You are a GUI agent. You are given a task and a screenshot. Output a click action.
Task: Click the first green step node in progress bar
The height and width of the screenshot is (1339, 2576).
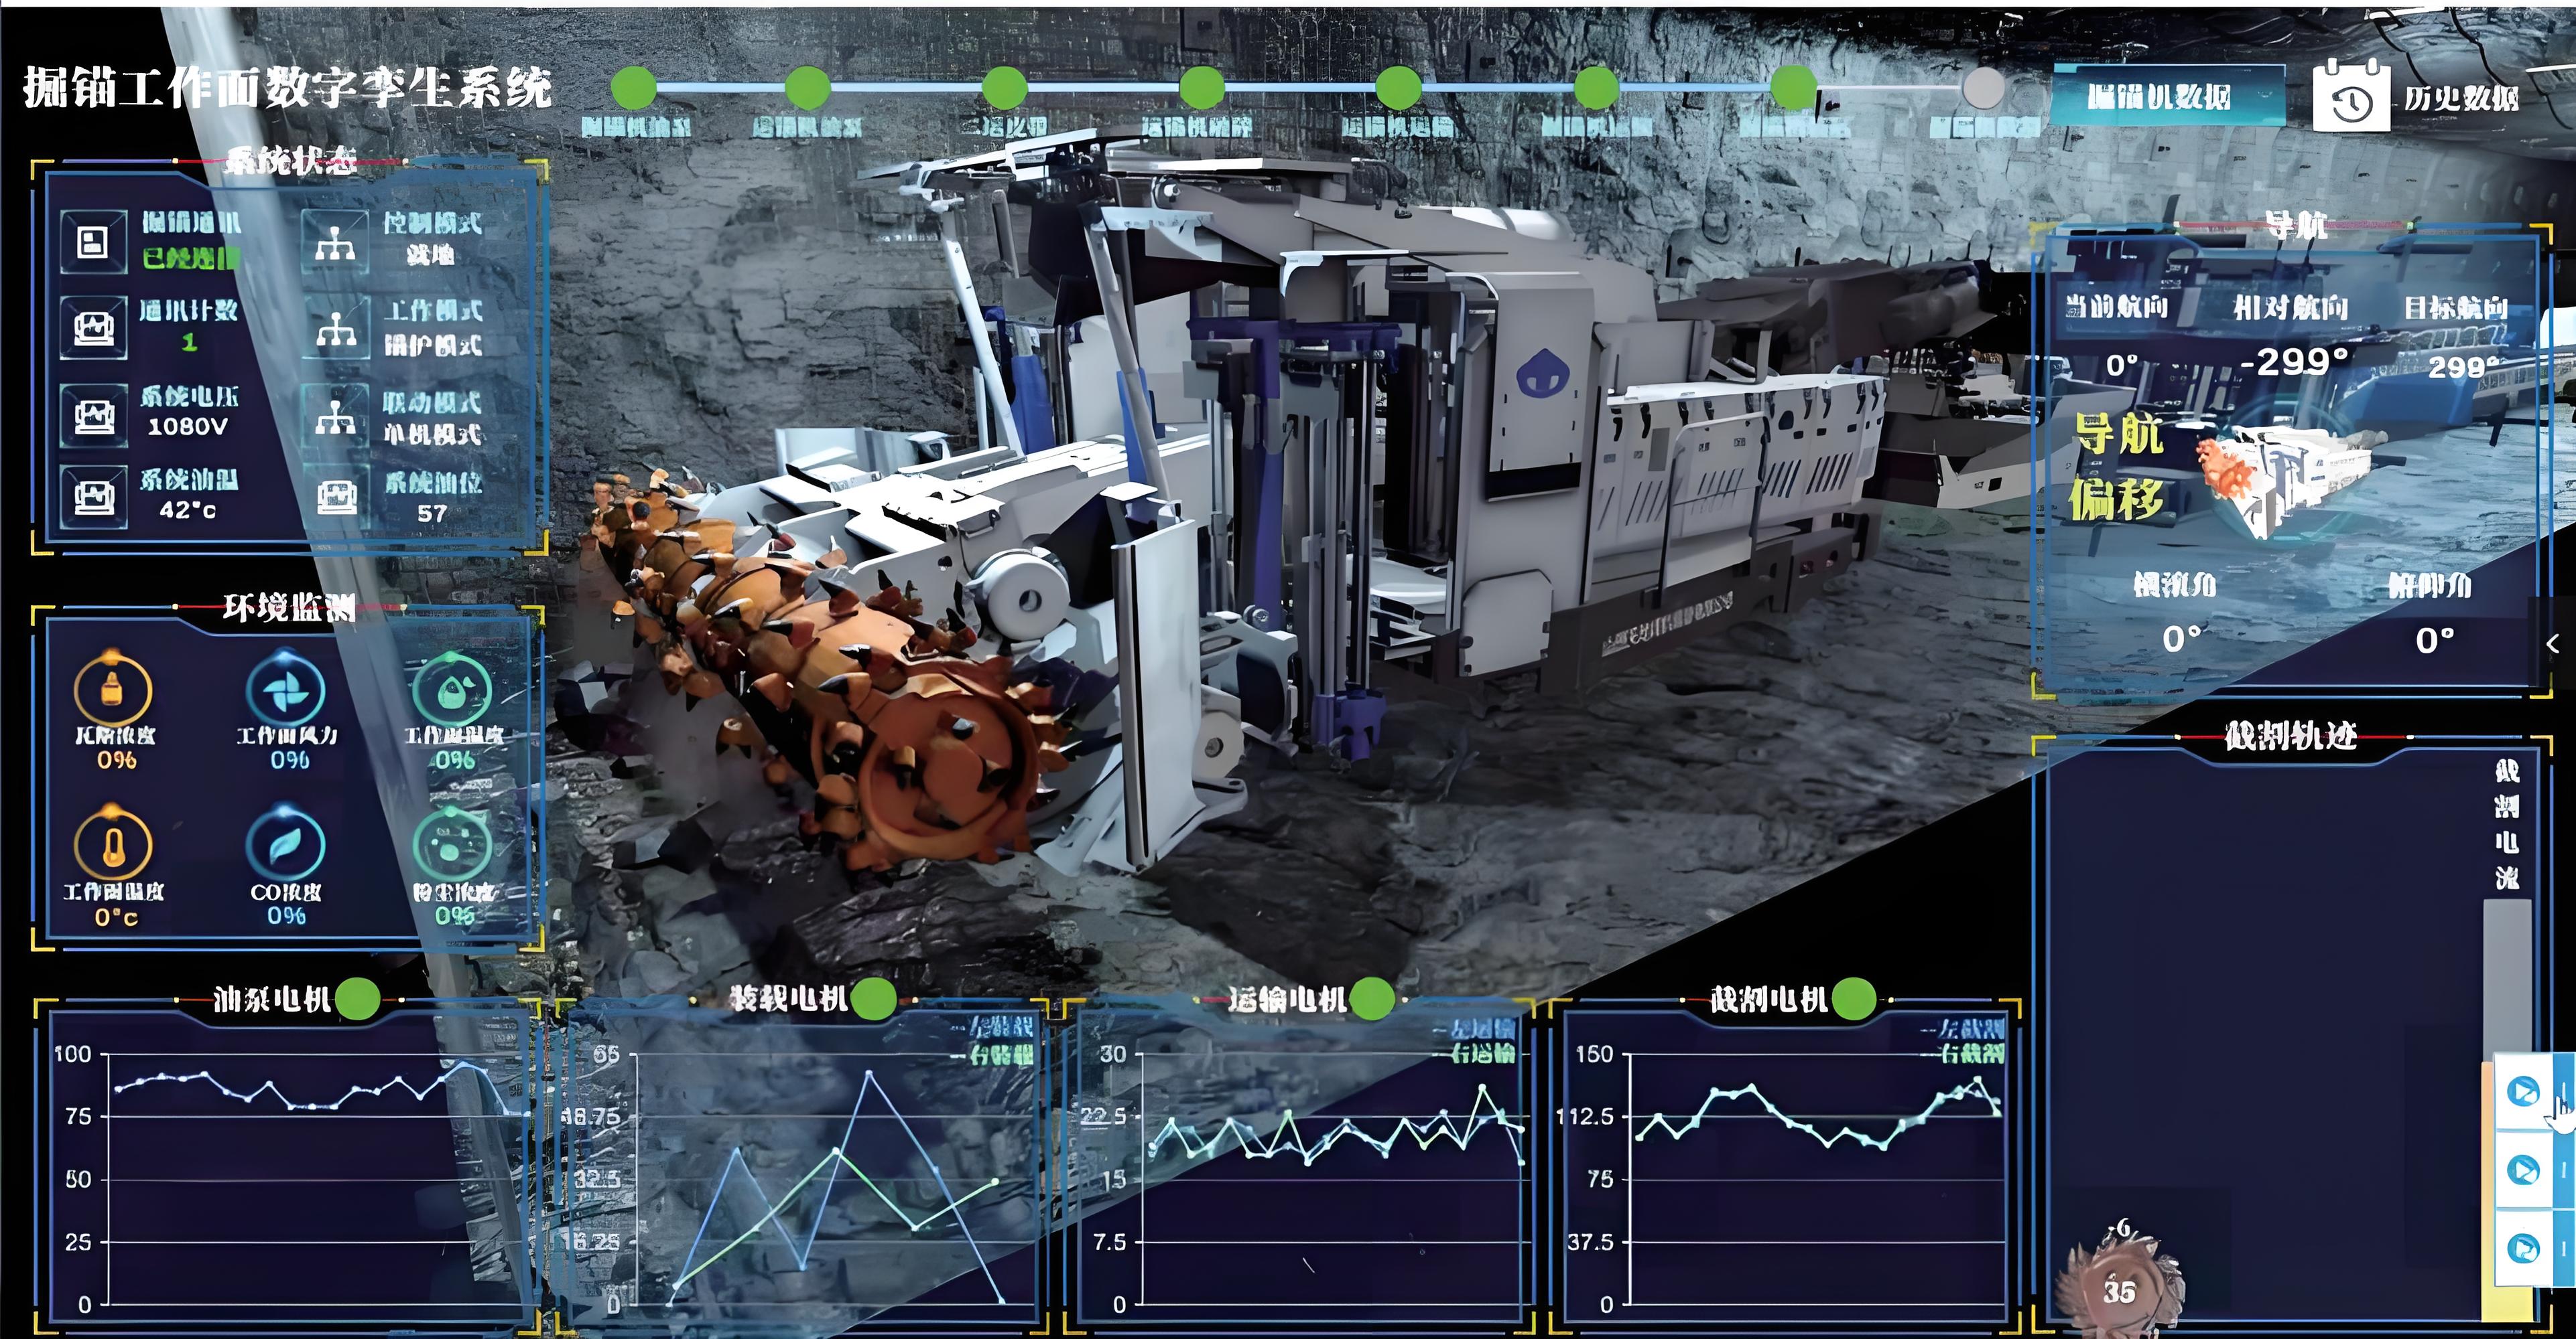[x=634, y=88]
